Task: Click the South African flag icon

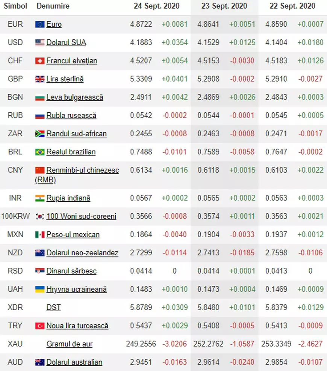Action: coord(40,134)
